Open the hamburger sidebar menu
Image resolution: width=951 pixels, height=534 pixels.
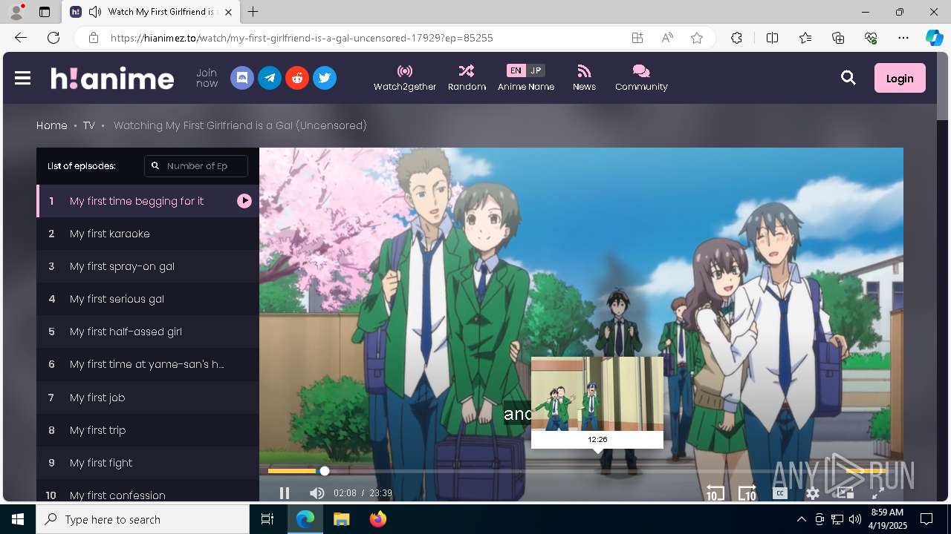22,78
